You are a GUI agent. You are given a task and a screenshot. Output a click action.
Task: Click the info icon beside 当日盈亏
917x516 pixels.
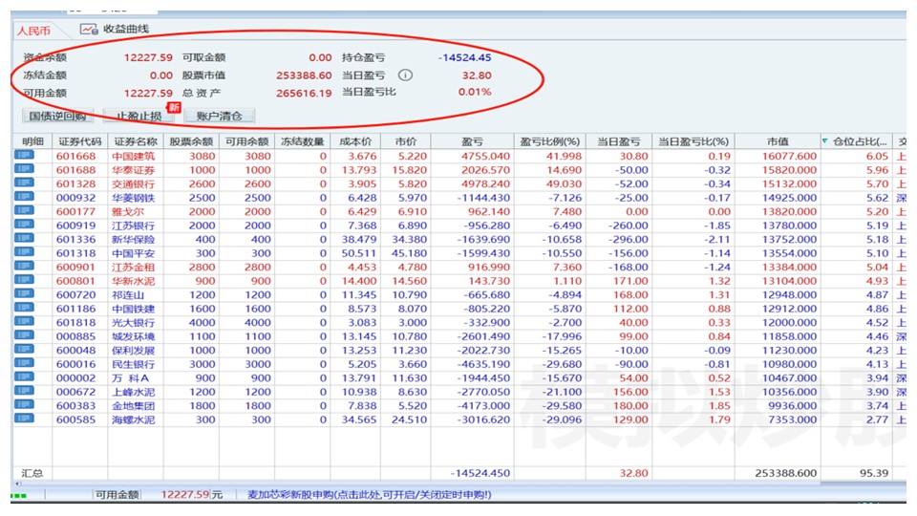405,75
